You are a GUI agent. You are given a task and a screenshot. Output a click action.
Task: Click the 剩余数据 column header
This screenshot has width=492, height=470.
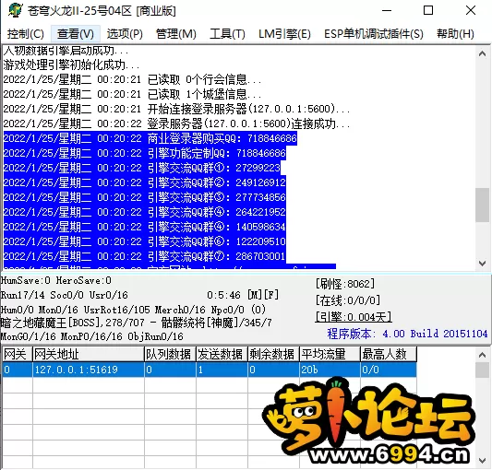pos(273,355)
